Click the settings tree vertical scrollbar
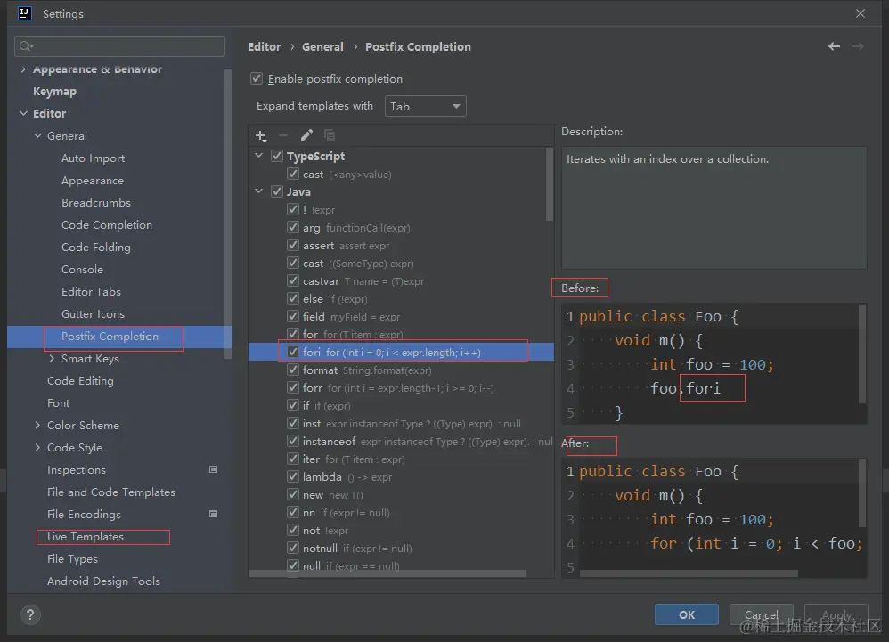889x642 pixels. 228,215
